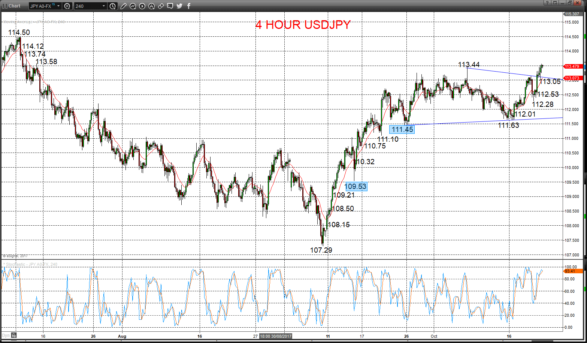Click the Dyn scaling label

point(6,335)
